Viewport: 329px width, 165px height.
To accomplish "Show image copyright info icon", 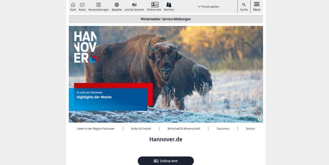I will (x=260, y=119).
